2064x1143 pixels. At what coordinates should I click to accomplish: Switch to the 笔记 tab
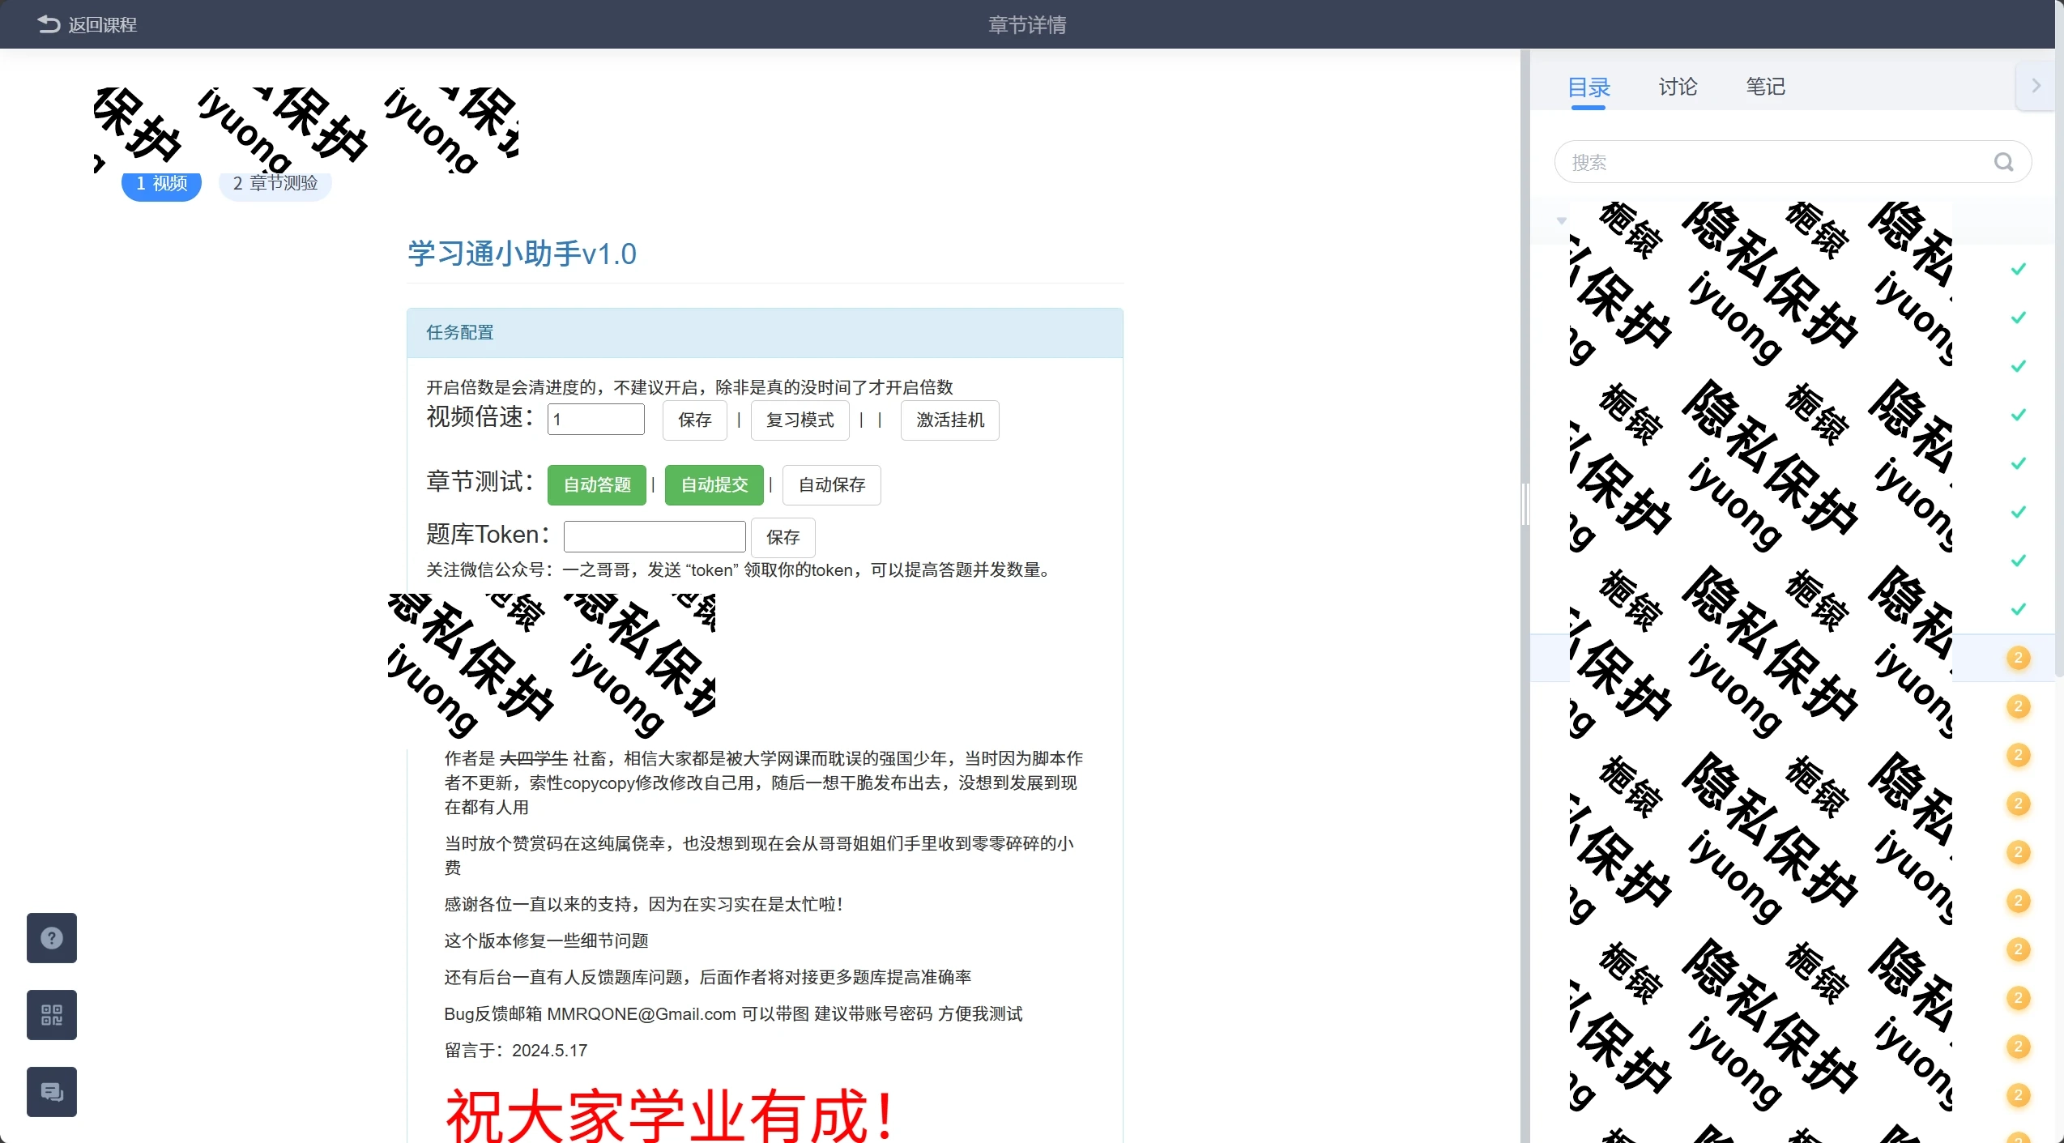pos(1766,87)
